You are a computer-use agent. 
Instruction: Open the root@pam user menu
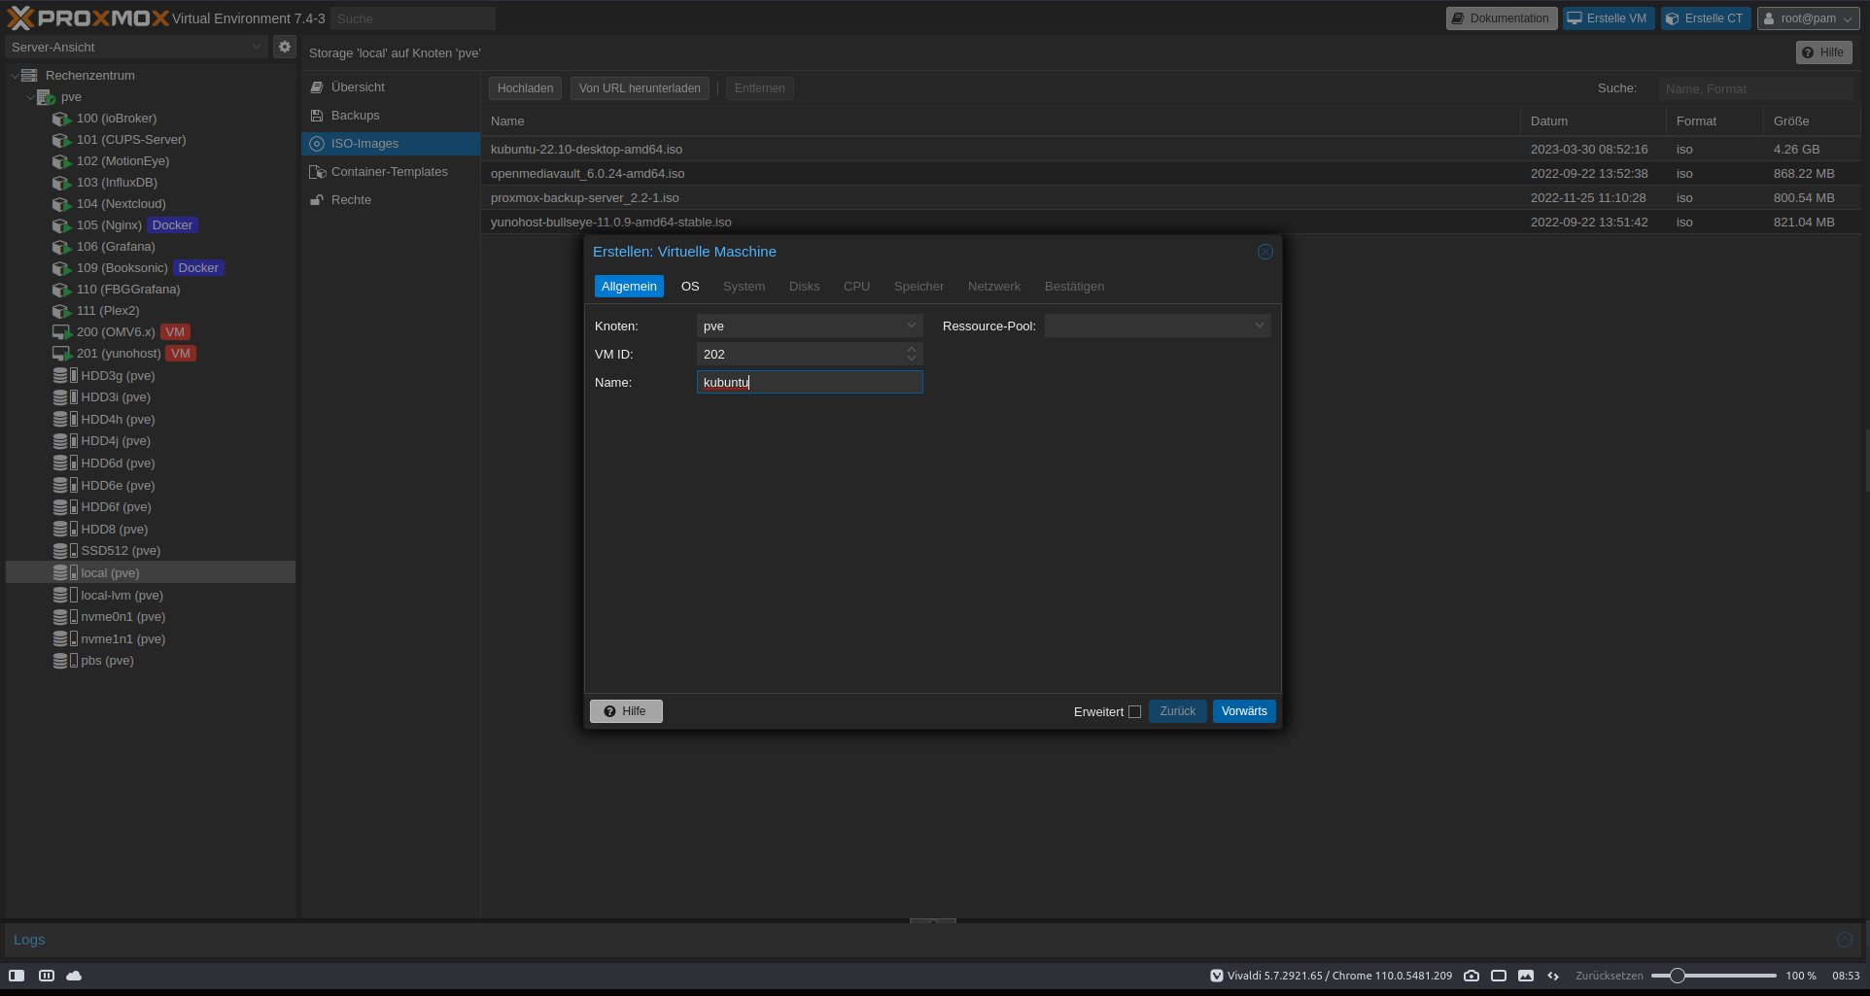(1808, 18)
